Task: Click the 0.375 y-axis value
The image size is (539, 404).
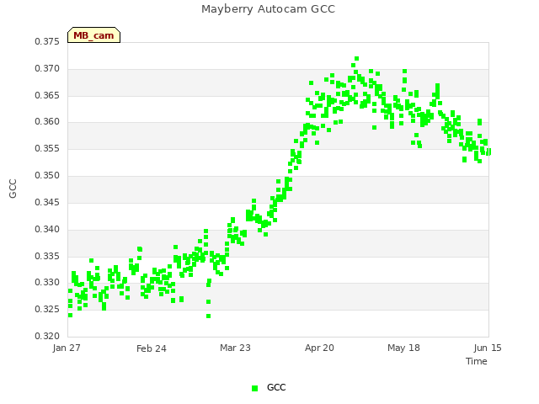Action: 47,41
